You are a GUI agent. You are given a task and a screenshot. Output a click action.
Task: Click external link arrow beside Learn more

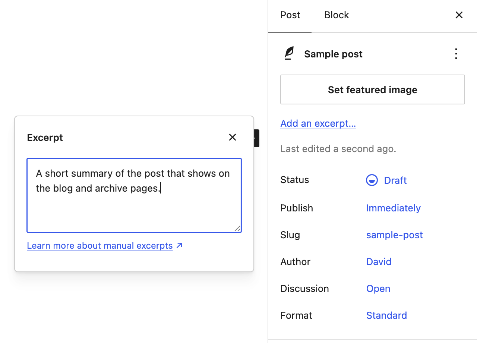179,246
